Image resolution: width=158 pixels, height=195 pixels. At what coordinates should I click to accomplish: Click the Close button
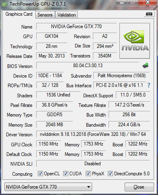[x=139, y=187]
